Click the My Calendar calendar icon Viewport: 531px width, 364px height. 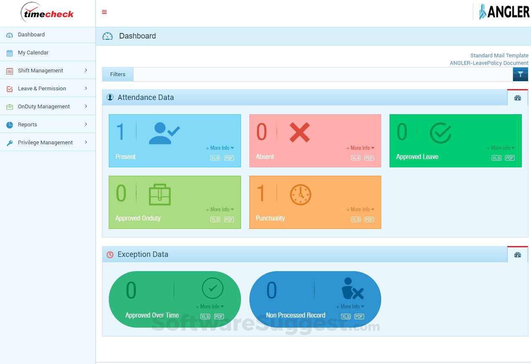tap(9, 52)
